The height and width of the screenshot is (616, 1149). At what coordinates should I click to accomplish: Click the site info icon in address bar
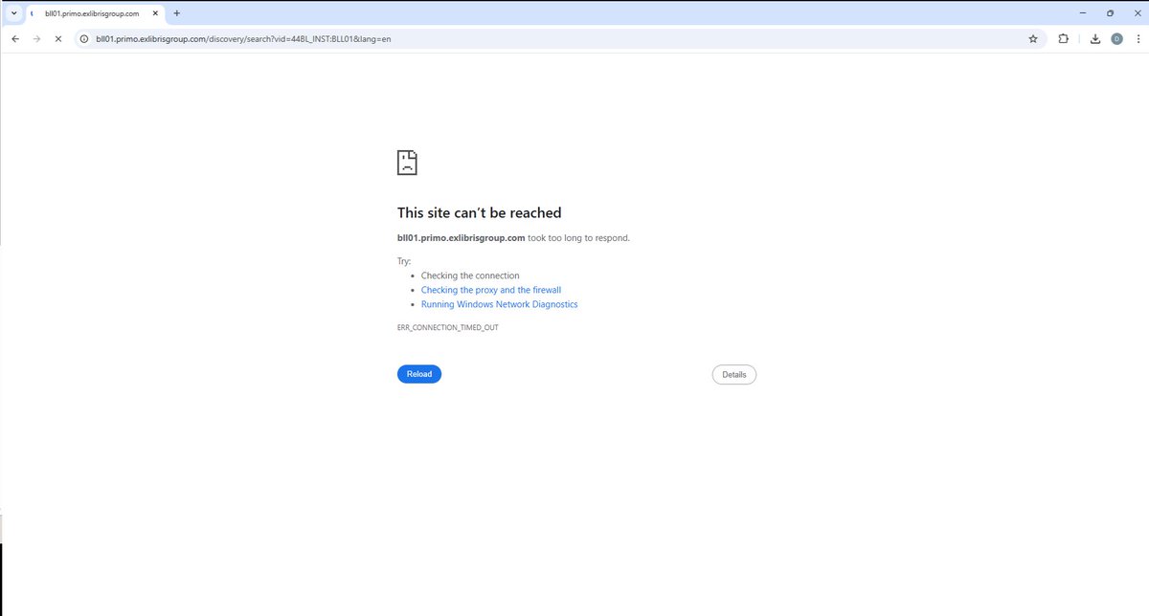[x=84, y=39]
